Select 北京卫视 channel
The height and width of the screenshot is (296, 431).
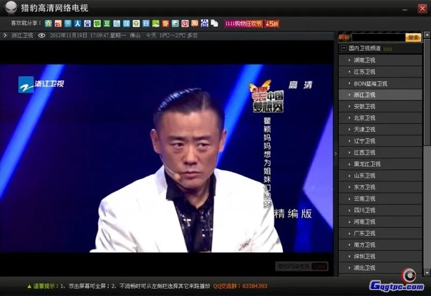380,118
